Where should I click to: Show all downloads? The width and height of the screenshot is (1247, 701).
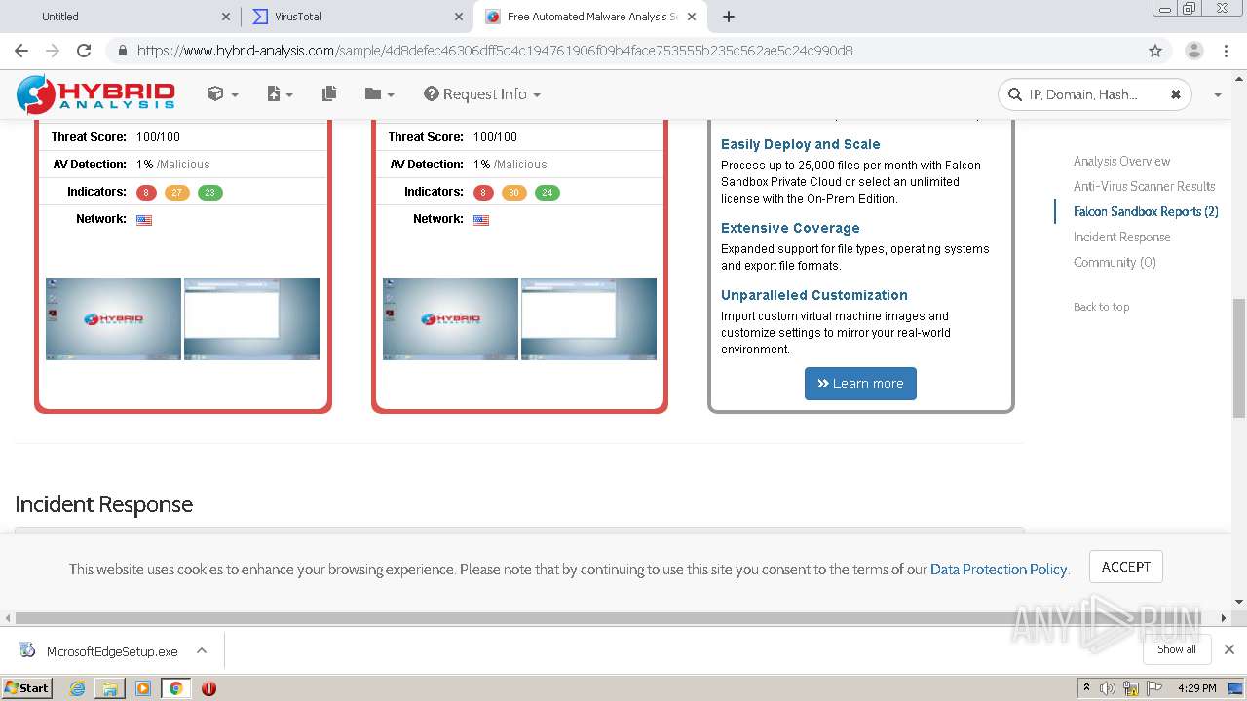click(1176, 649)
